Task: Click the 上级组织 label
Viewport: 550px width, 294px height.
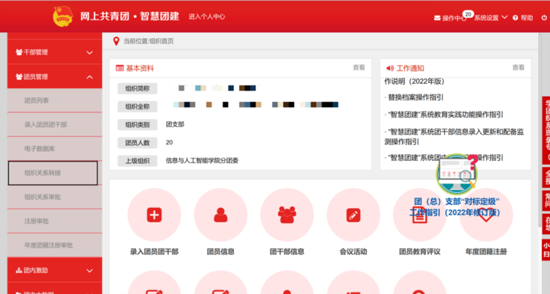Action: 137,161
